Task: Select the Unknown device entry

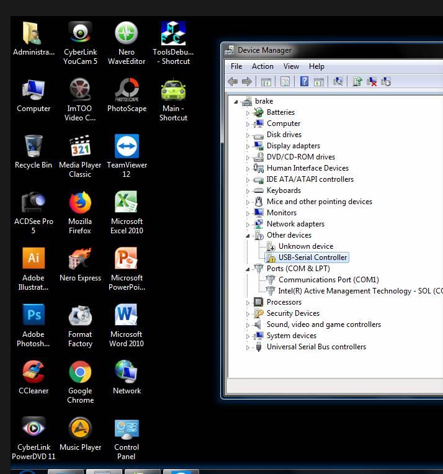Action: 306,246
